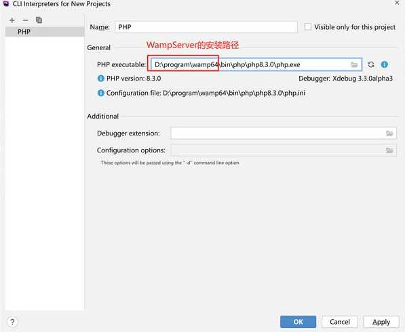Open Configuration options editor icon
Screen dimensions: 405x332
click(389, 150)
